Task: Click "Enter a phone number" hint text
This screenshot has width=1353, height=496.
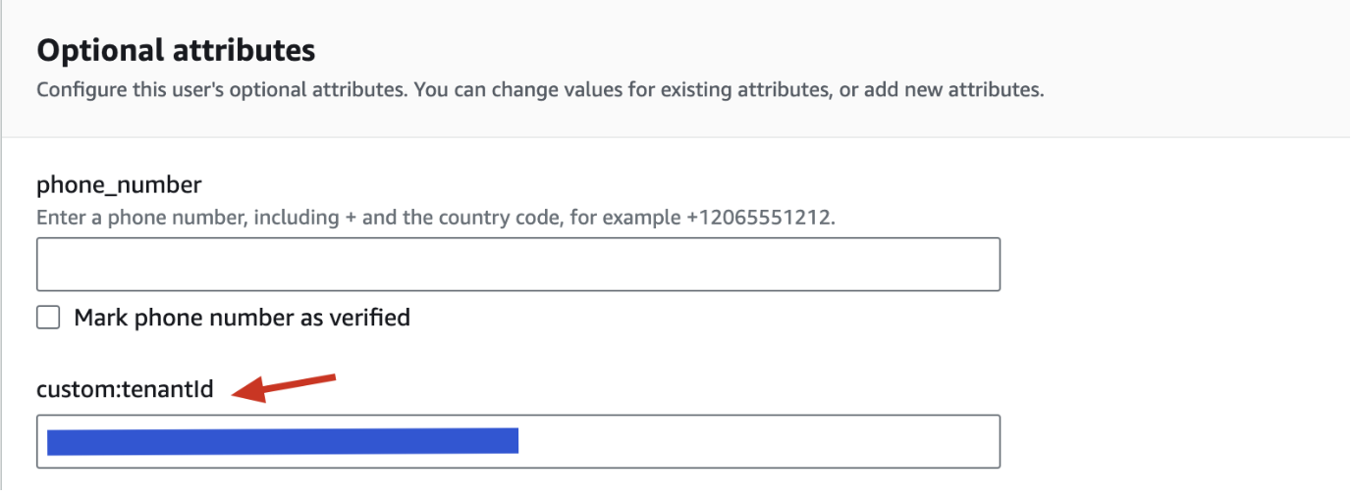Action: point(141,218)
